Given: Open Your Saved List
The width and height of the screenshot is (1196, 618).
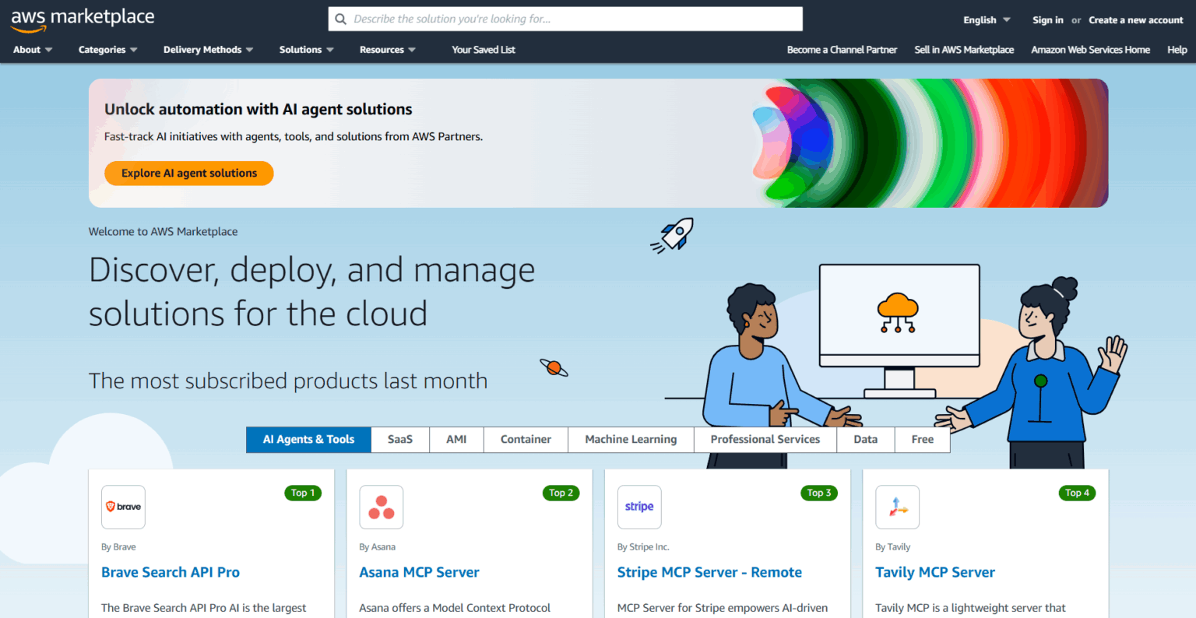Looking at the screenshot, I should [x=484, y=50].
